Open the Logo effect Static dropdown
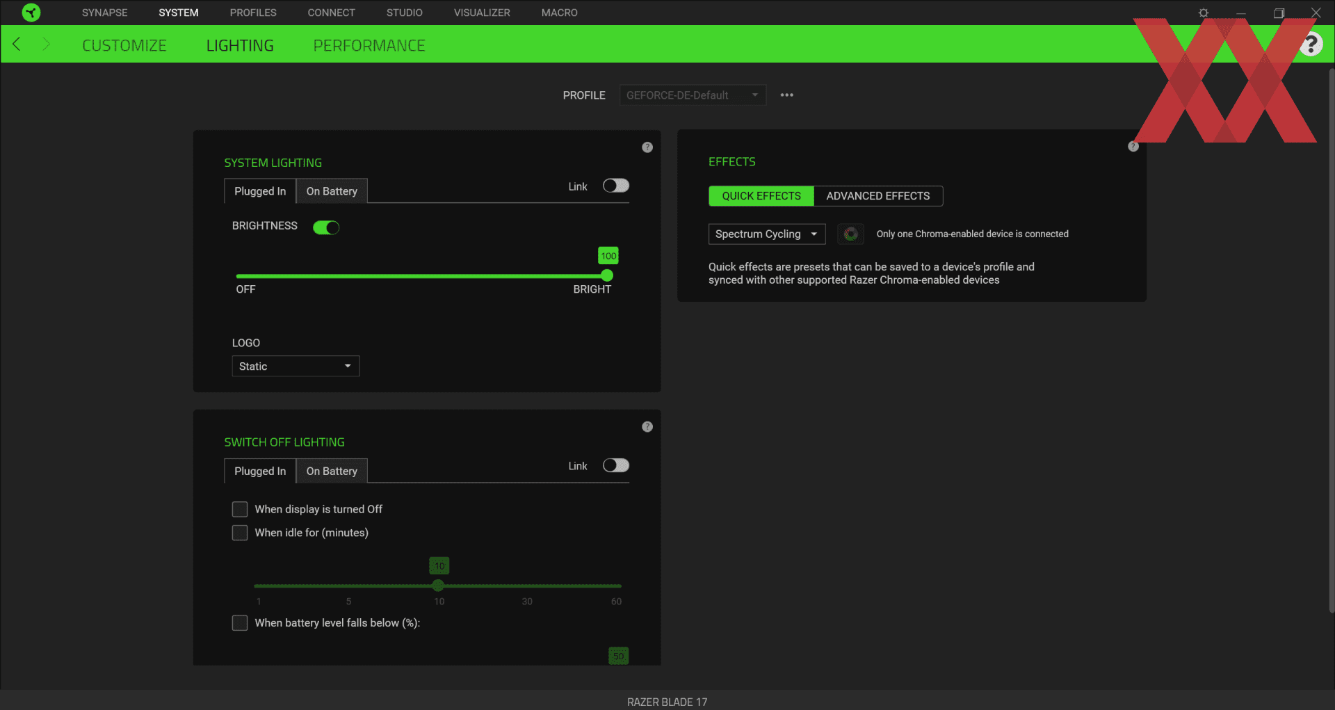 296,366
